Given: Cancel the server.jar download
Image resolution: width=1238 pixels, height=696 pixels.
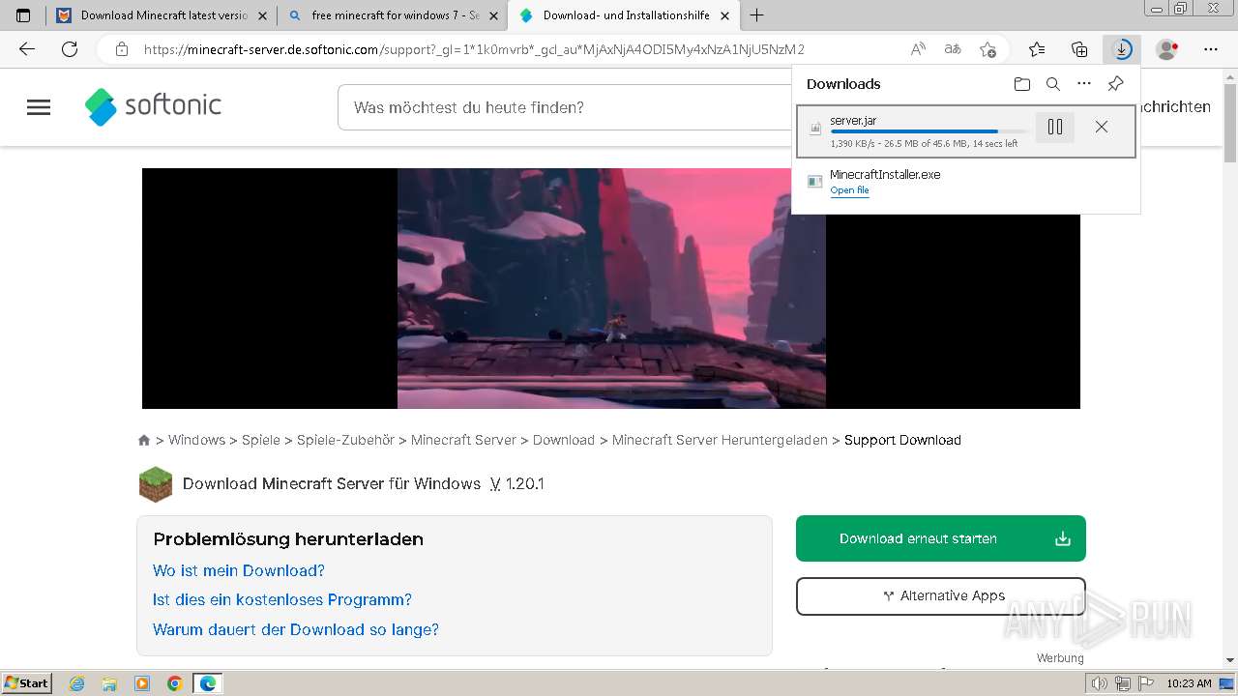Looking at the screenshot, I should [1102, 127].
